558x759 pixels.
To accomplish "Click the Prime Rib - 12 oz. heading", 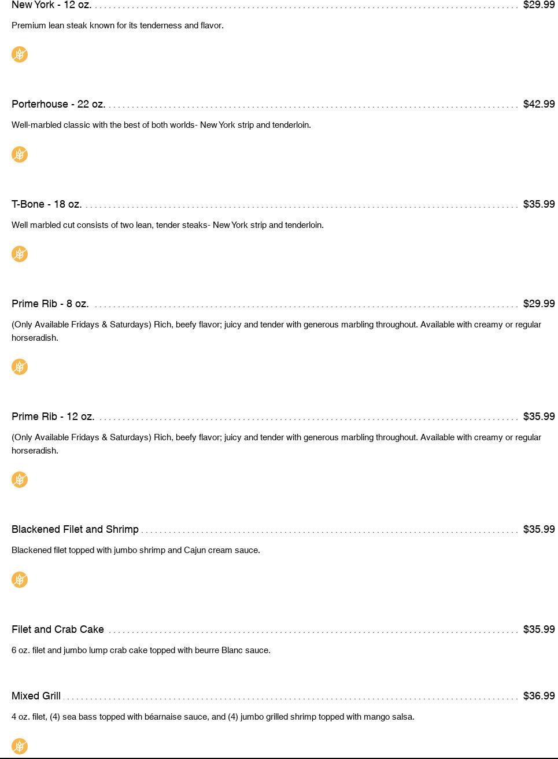I will coord(53,417).
